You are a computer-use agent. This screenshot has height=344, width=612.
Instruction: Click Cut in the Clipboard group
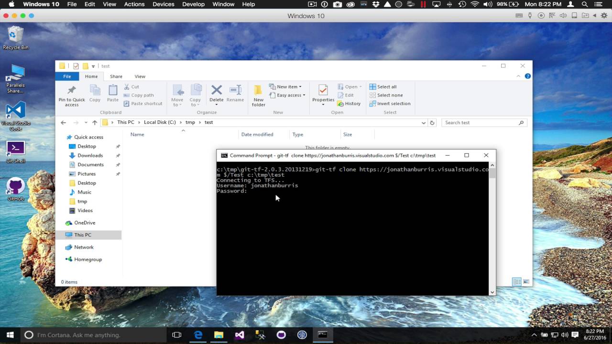tap(131, 87)
